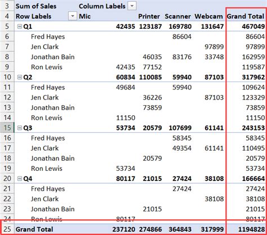Image resolution: width=267 pixels, height=235 pixels.
Task: Click the Printer column label
Action: point(149,16)
